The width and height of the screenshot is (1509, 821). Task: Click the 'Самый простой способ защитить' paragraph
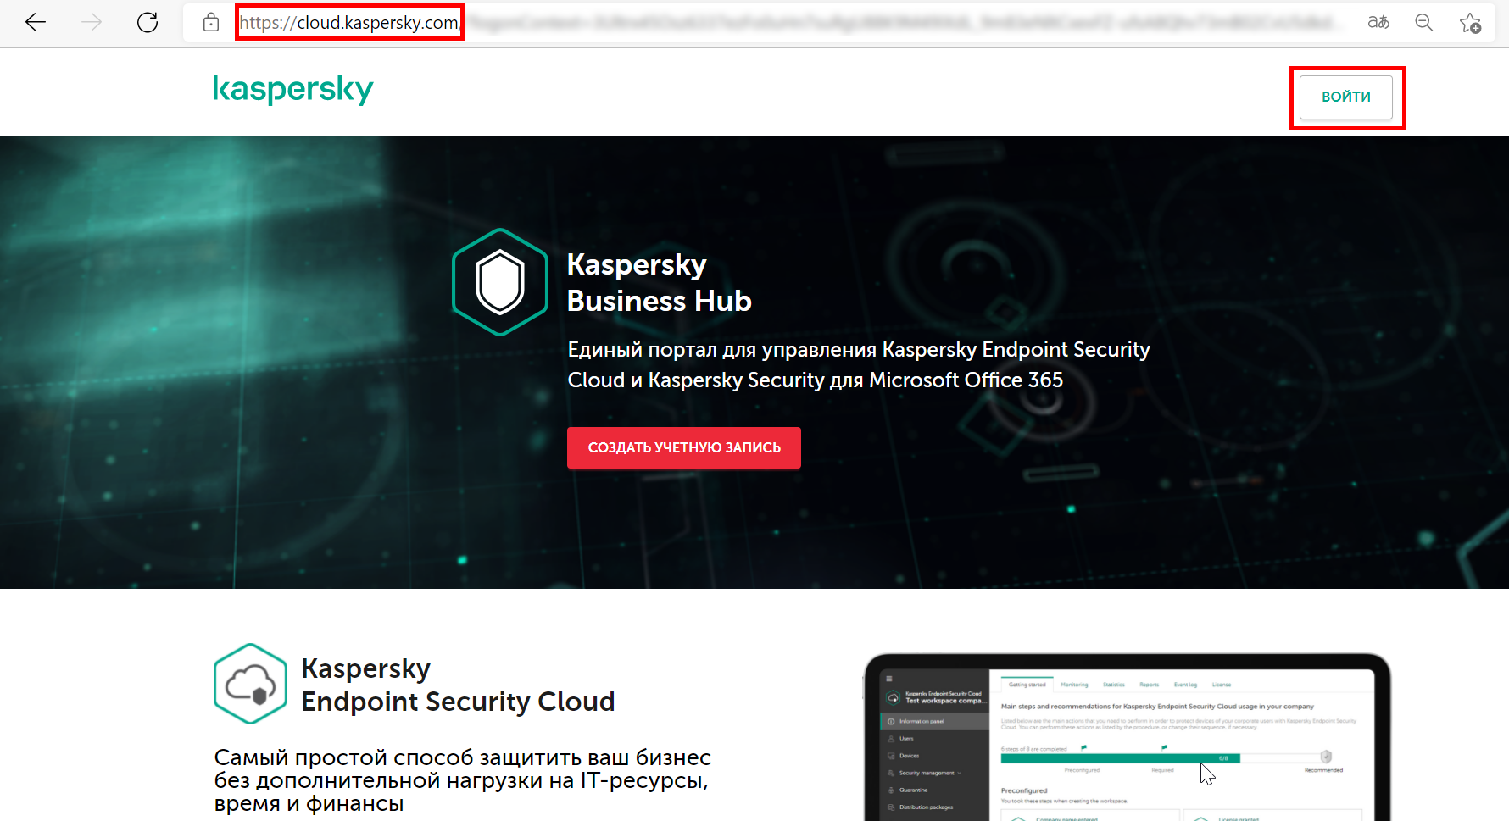click(x=463, y=780)
